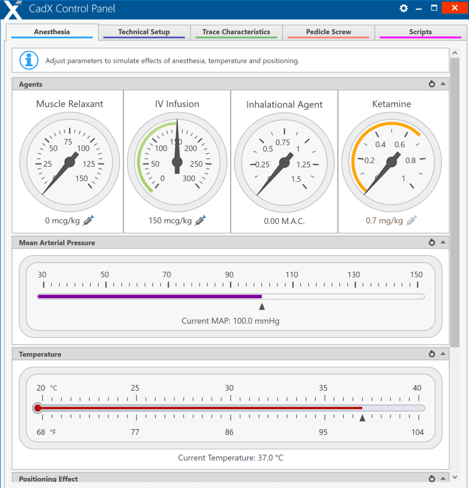Viewport: 469px width, 488px height.
Task: Open the settings gear in the title bar
Action: [x=403, y=8]
